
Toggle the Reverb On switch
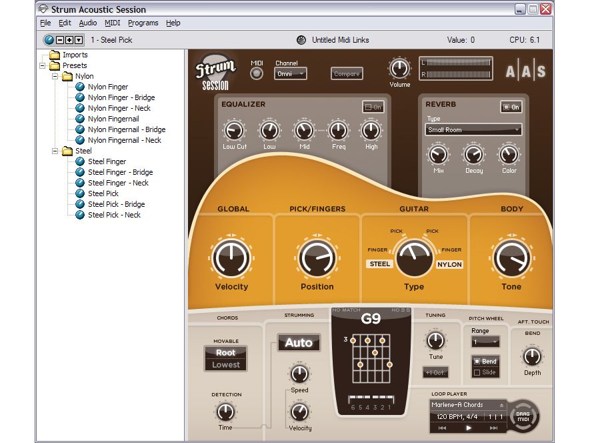point(510,107)
